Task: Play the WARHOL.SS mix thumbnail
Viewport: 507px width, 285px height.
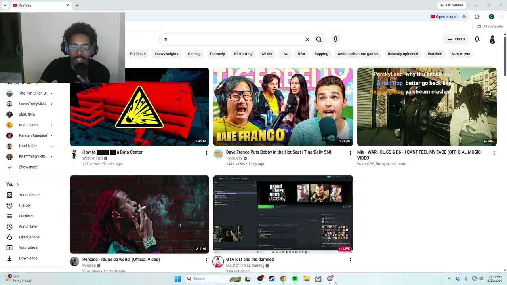Action: pos(427,107)
